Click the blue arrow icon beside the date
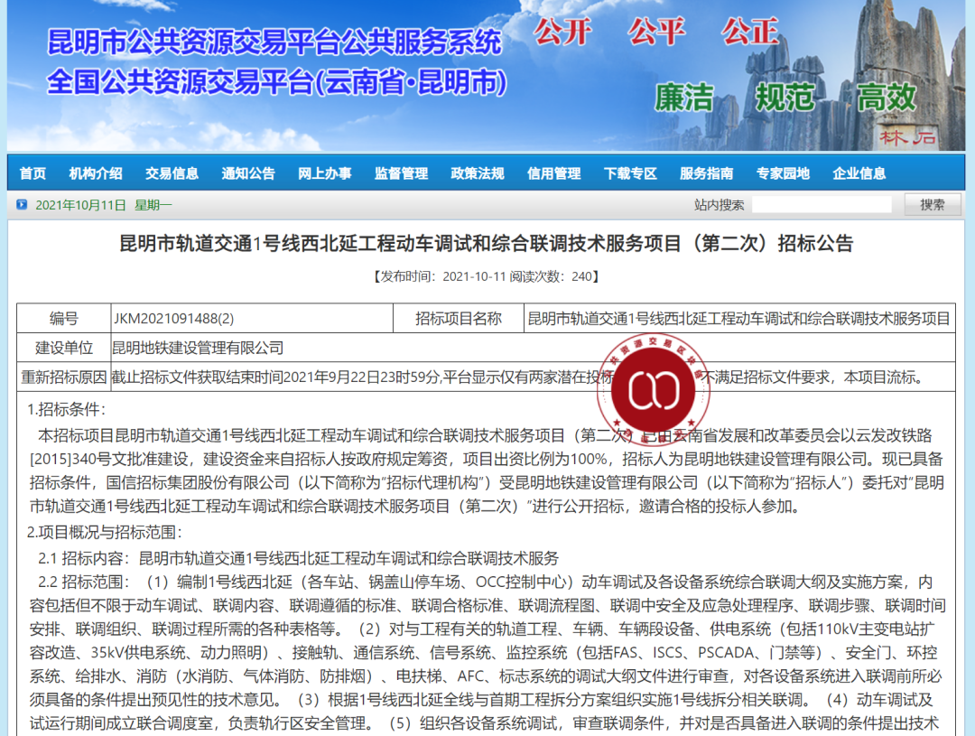 pyautogui.click(x=22, y=205)
